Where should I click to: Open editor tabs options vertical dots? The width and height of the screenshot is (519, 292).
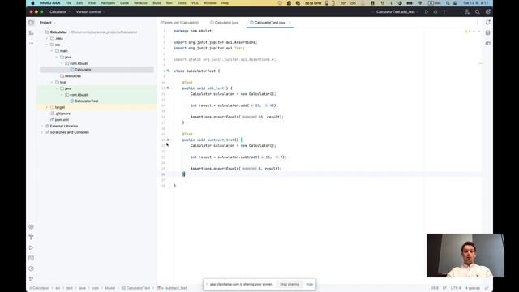coord(478,23)
